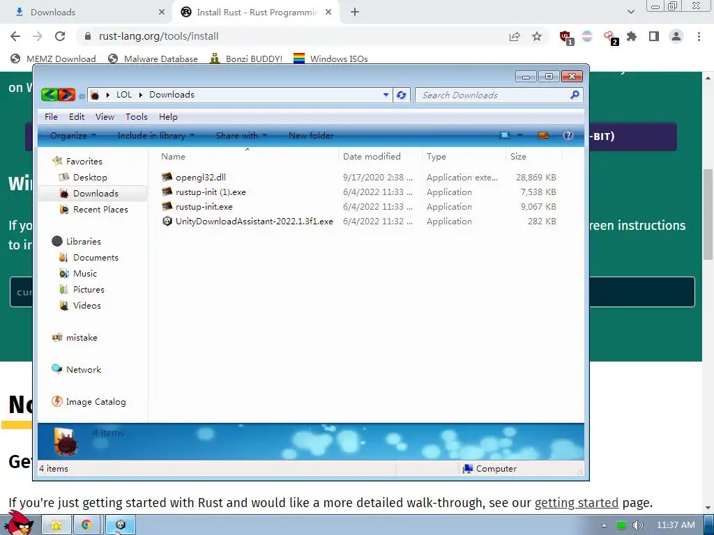Open the Bonzi BUDDY! bookmark
The image size is (714, 535).
click(x=246, y=59)
